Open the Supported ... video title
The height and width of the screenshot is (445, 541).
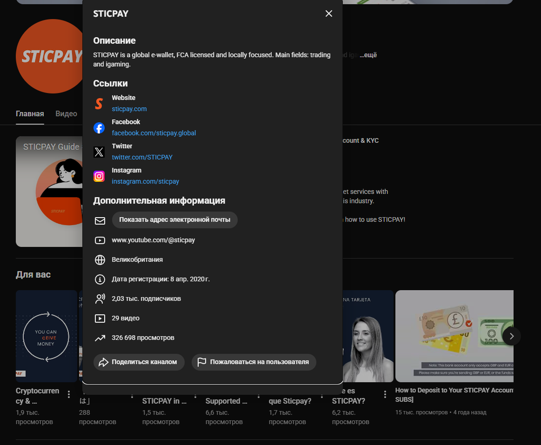pyautogui.click(x=227, y=401)
